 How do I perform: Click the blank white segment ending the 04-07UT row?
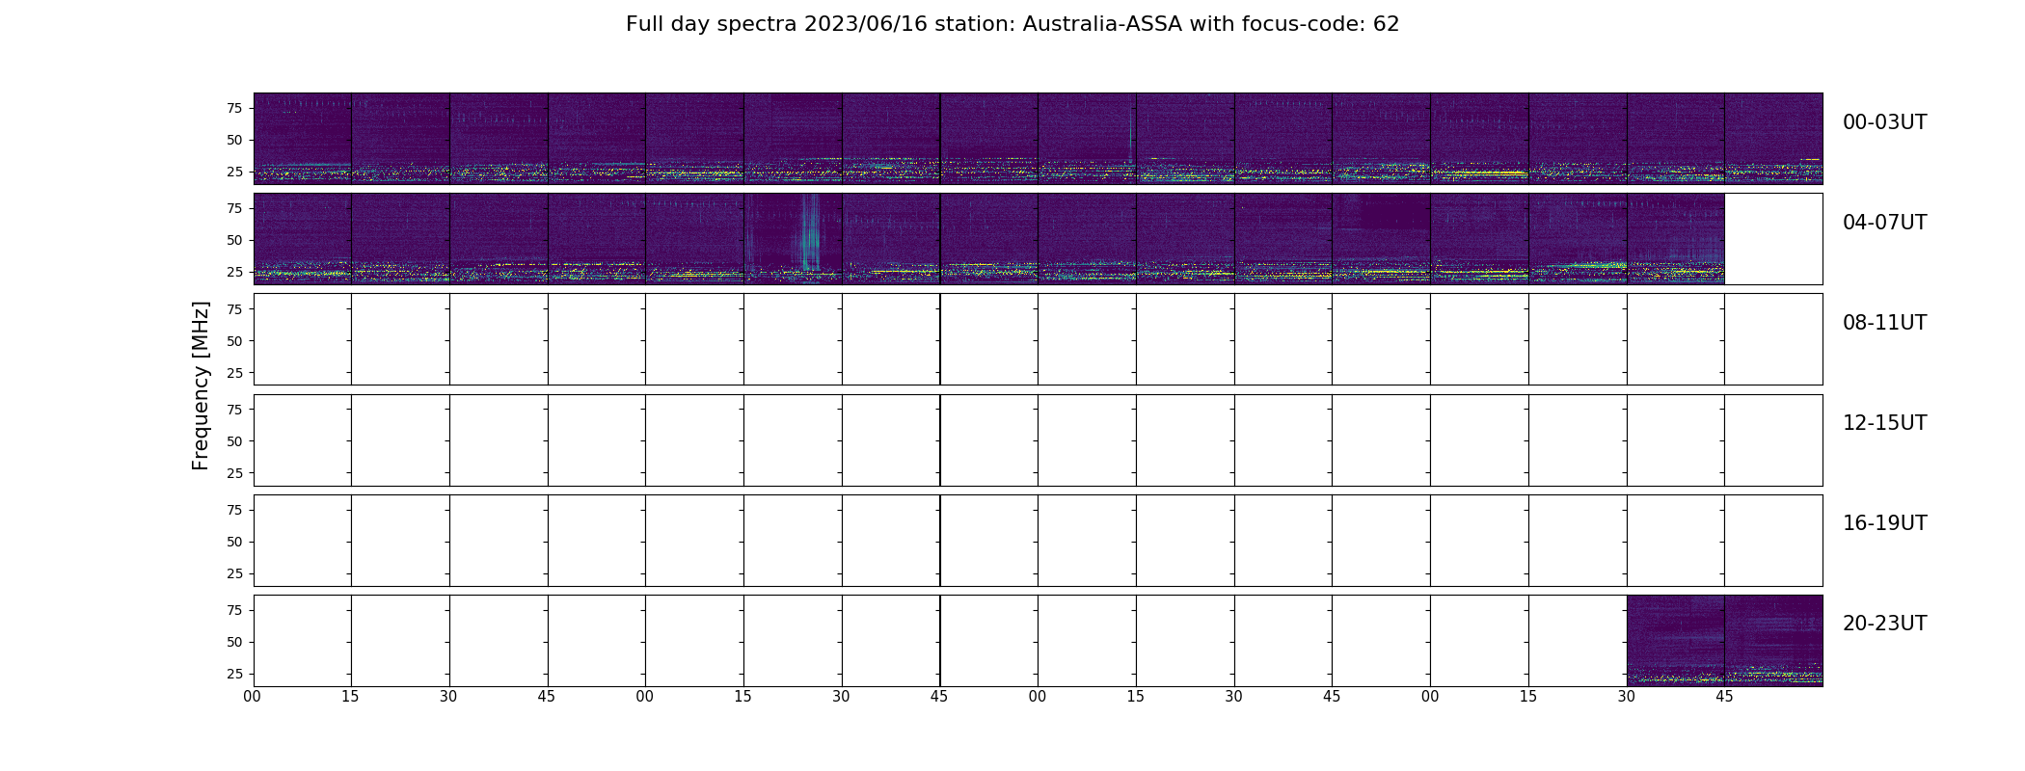coord(1773,239)
